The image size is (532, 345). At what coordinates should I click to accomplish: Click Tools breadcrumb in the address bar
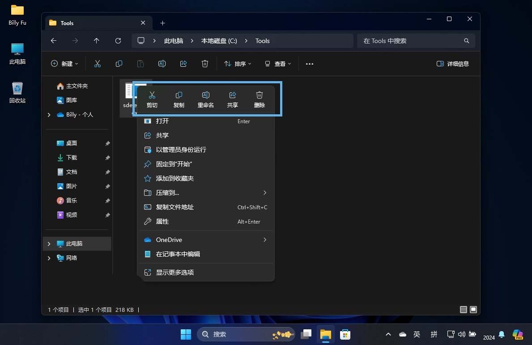pos(262,41)
